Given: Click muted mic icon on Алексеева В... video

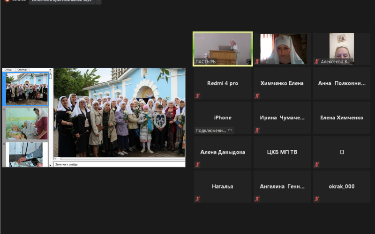Looking at the screenshot, I should pyautogui.click(x=317, y=62).
